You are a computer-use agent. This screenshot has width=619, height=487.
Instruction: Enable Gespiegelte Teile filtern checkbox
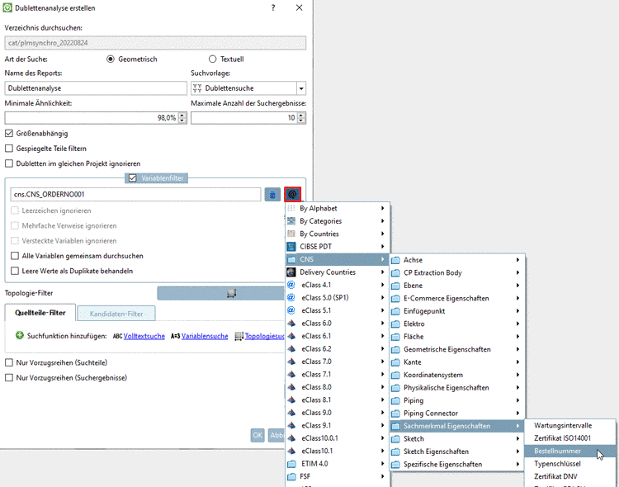click(9, 149)
